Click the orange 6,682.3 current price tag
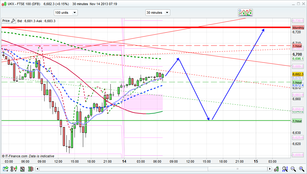Viewport: 307px width, 174px height. pos(298,74)
